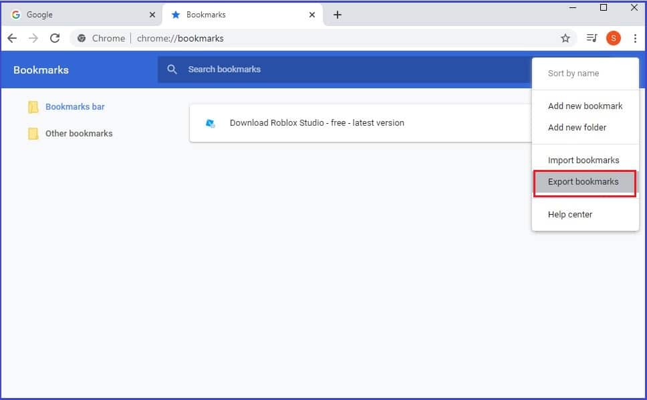Choose Export bookmarks from the menu

click(x=584, y=181)
